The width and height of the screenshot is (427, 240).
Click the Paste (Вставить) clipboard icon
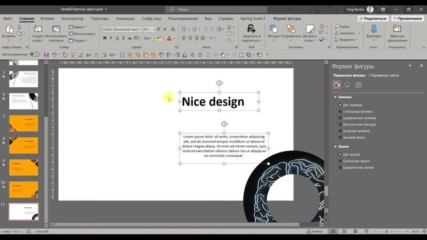coord(9,29)
